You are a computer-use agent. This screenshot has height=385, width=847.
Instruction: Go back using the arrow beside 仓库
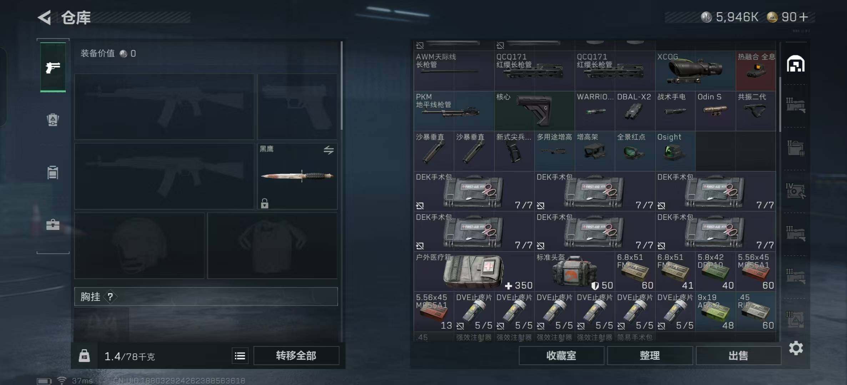[45, 17]
